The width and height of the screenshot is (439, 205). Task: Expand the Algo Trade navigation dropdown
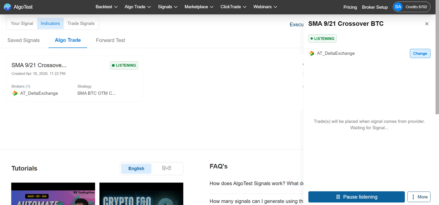click(137, 7)
